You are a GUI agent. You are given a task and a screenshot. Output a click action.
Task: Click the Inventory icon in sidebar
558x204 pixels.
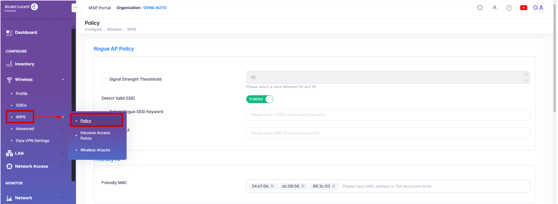[9, 64]
